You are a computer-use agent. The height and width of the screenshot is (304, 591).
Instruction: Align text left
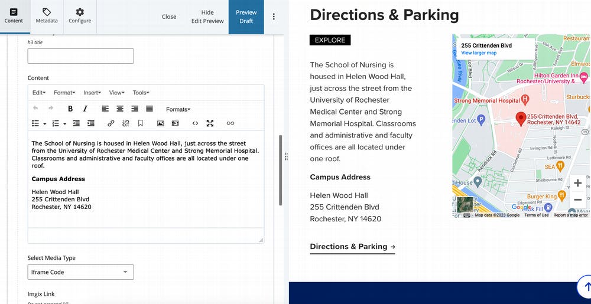[105, 109]
